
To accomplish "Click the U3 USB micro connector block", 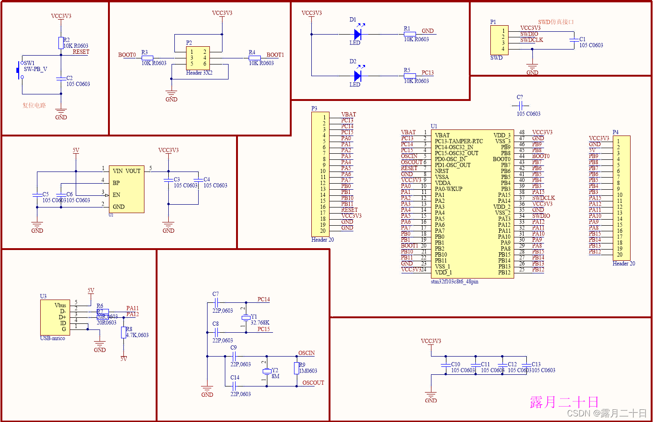I will [55, 317].
